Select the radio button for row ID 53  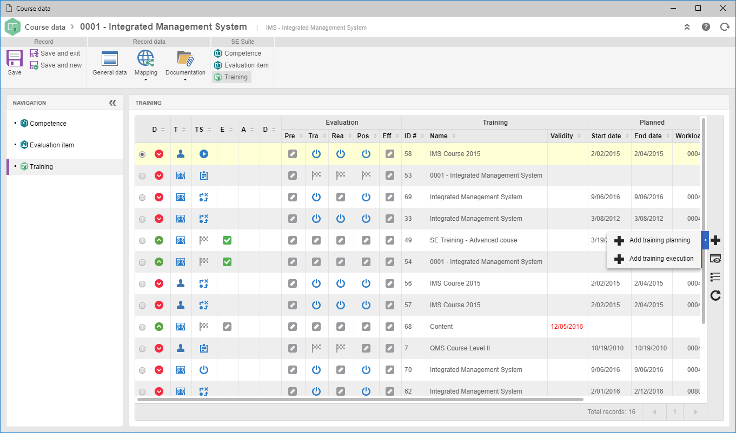click(142, 175)
